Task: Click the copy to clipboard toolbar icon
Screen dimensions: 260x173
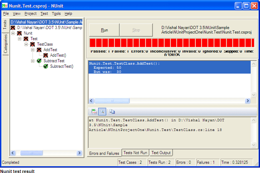Action: coord(112,111)
